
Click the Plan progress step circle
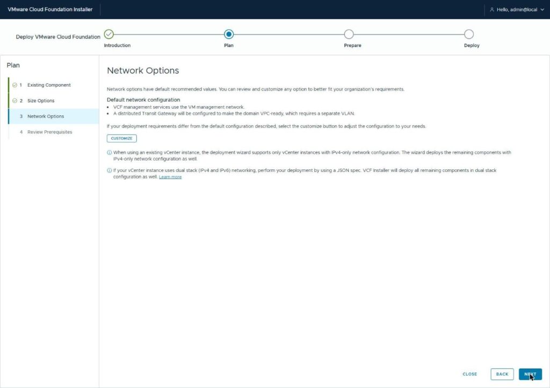click(x=229, y=34)
